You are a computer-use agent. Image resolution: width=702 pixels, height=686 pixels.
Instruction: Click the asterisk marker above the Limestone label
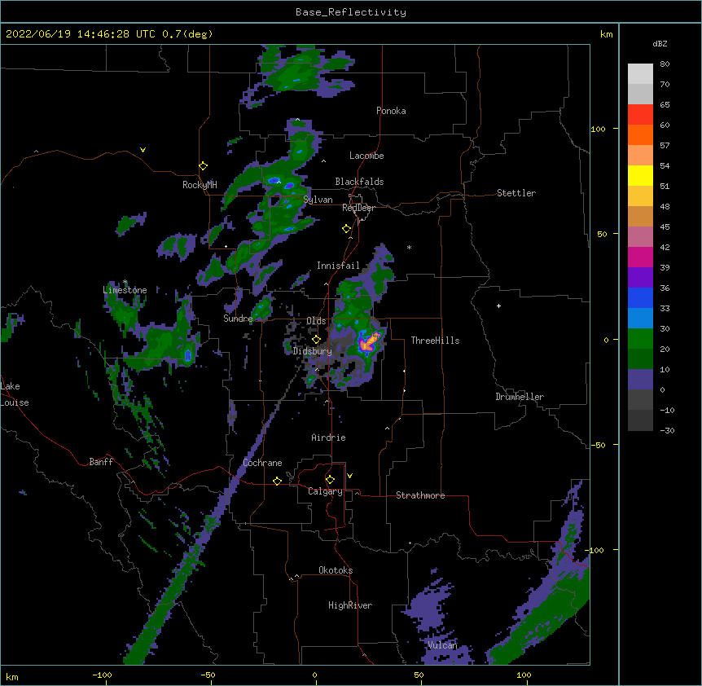[125, 282]
